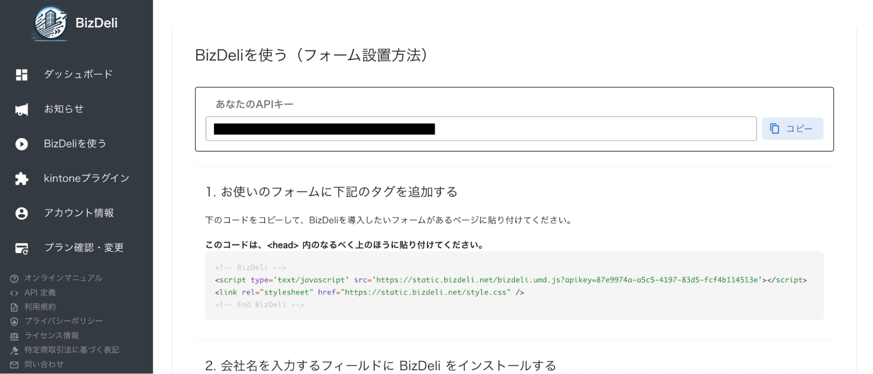Click the credit card plan icon

21,248
